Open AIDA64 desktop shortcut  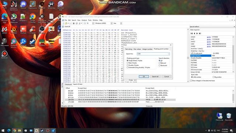[x=4, y=30]
